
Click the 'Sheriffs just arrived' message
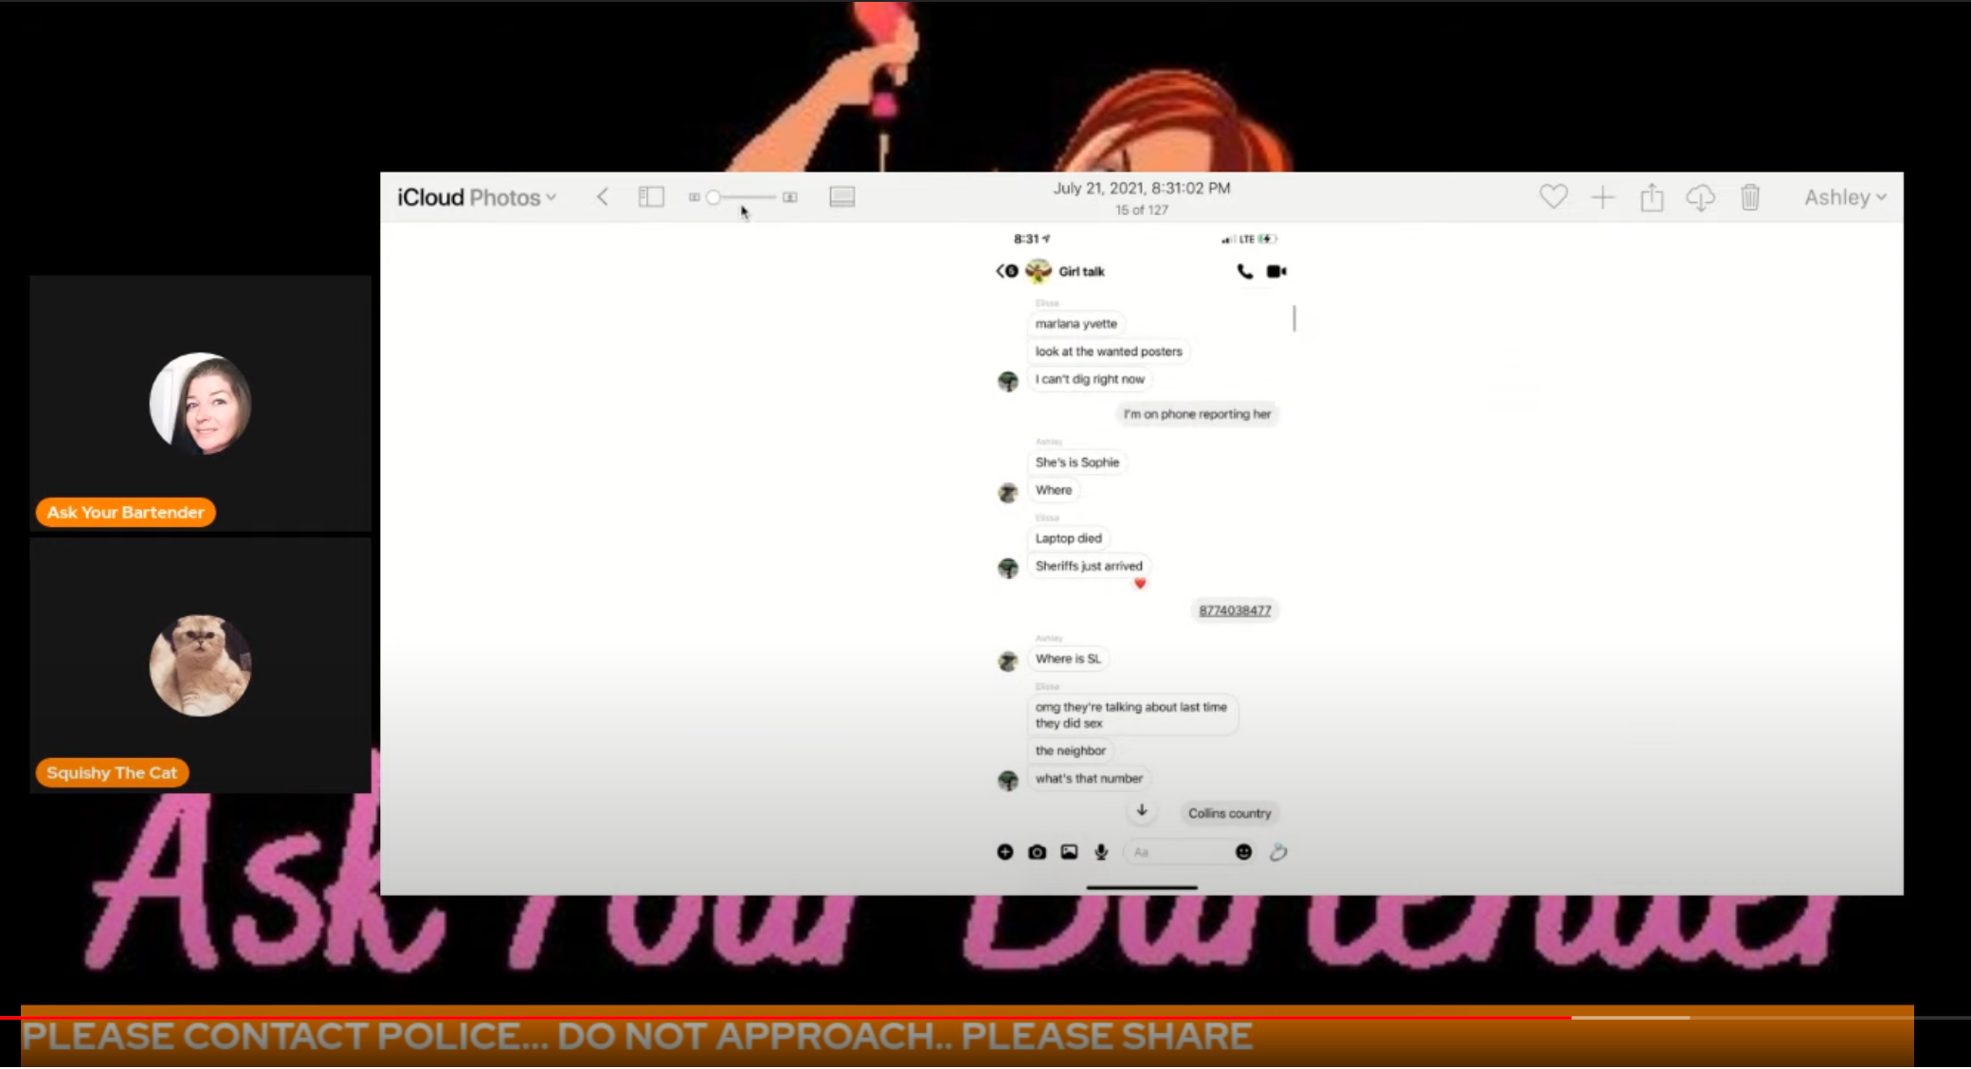[1089, 566]
